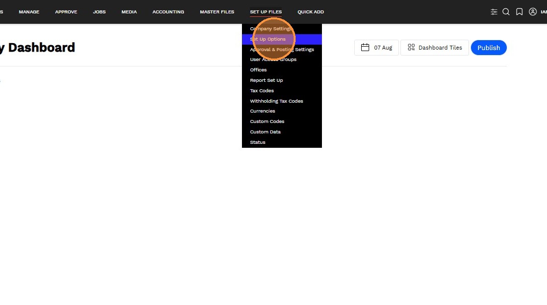Open the MEDIA menu
Viewport: 547px width, 305px height.
point(129,12)
